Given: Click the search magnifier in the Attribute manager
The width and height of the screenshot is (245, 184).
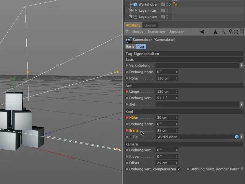Looking at the screenshot, I should [x=224, y=32].
